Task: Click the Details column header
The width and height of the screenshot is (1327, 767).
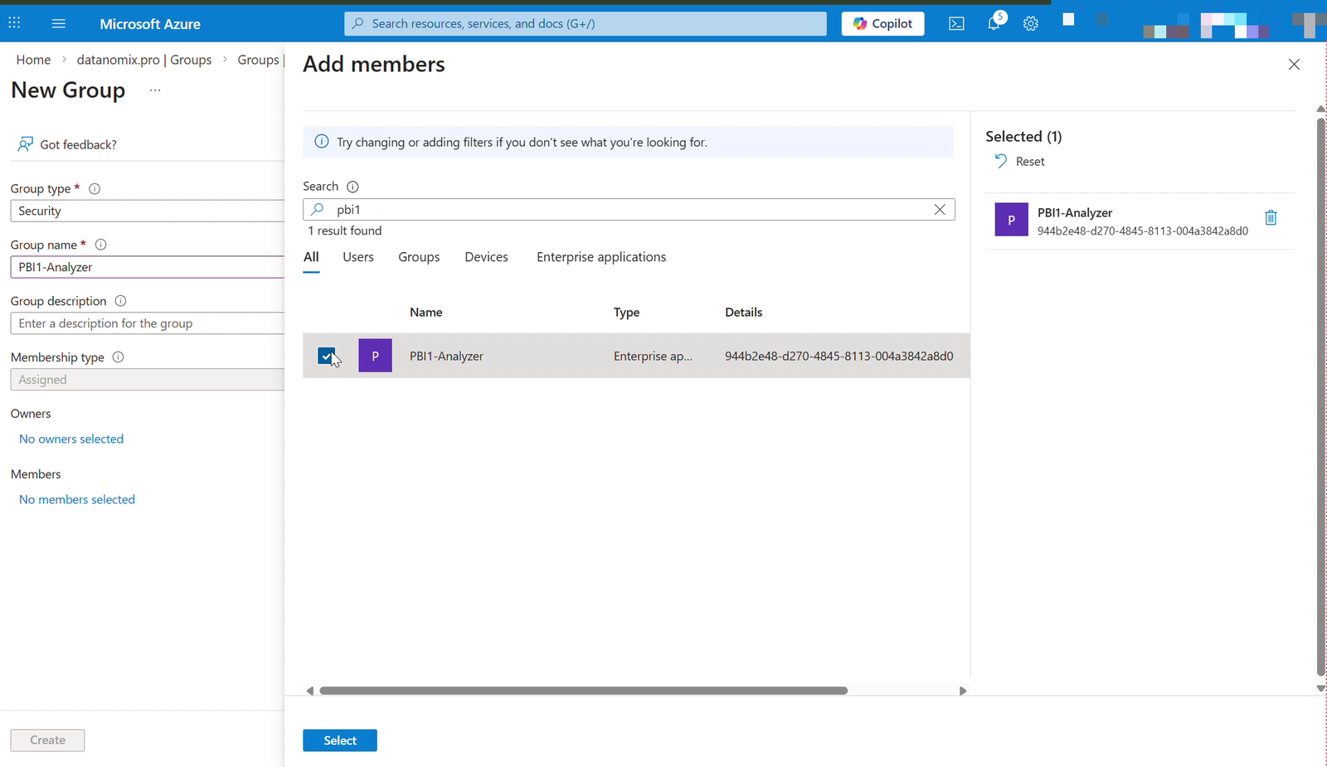Action: (x=743, y=312)
